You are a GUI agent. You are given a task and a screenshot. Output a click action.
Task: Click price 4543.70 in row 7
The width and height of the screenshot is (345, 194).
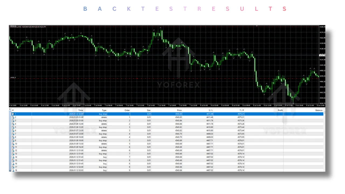click(178, 134)
